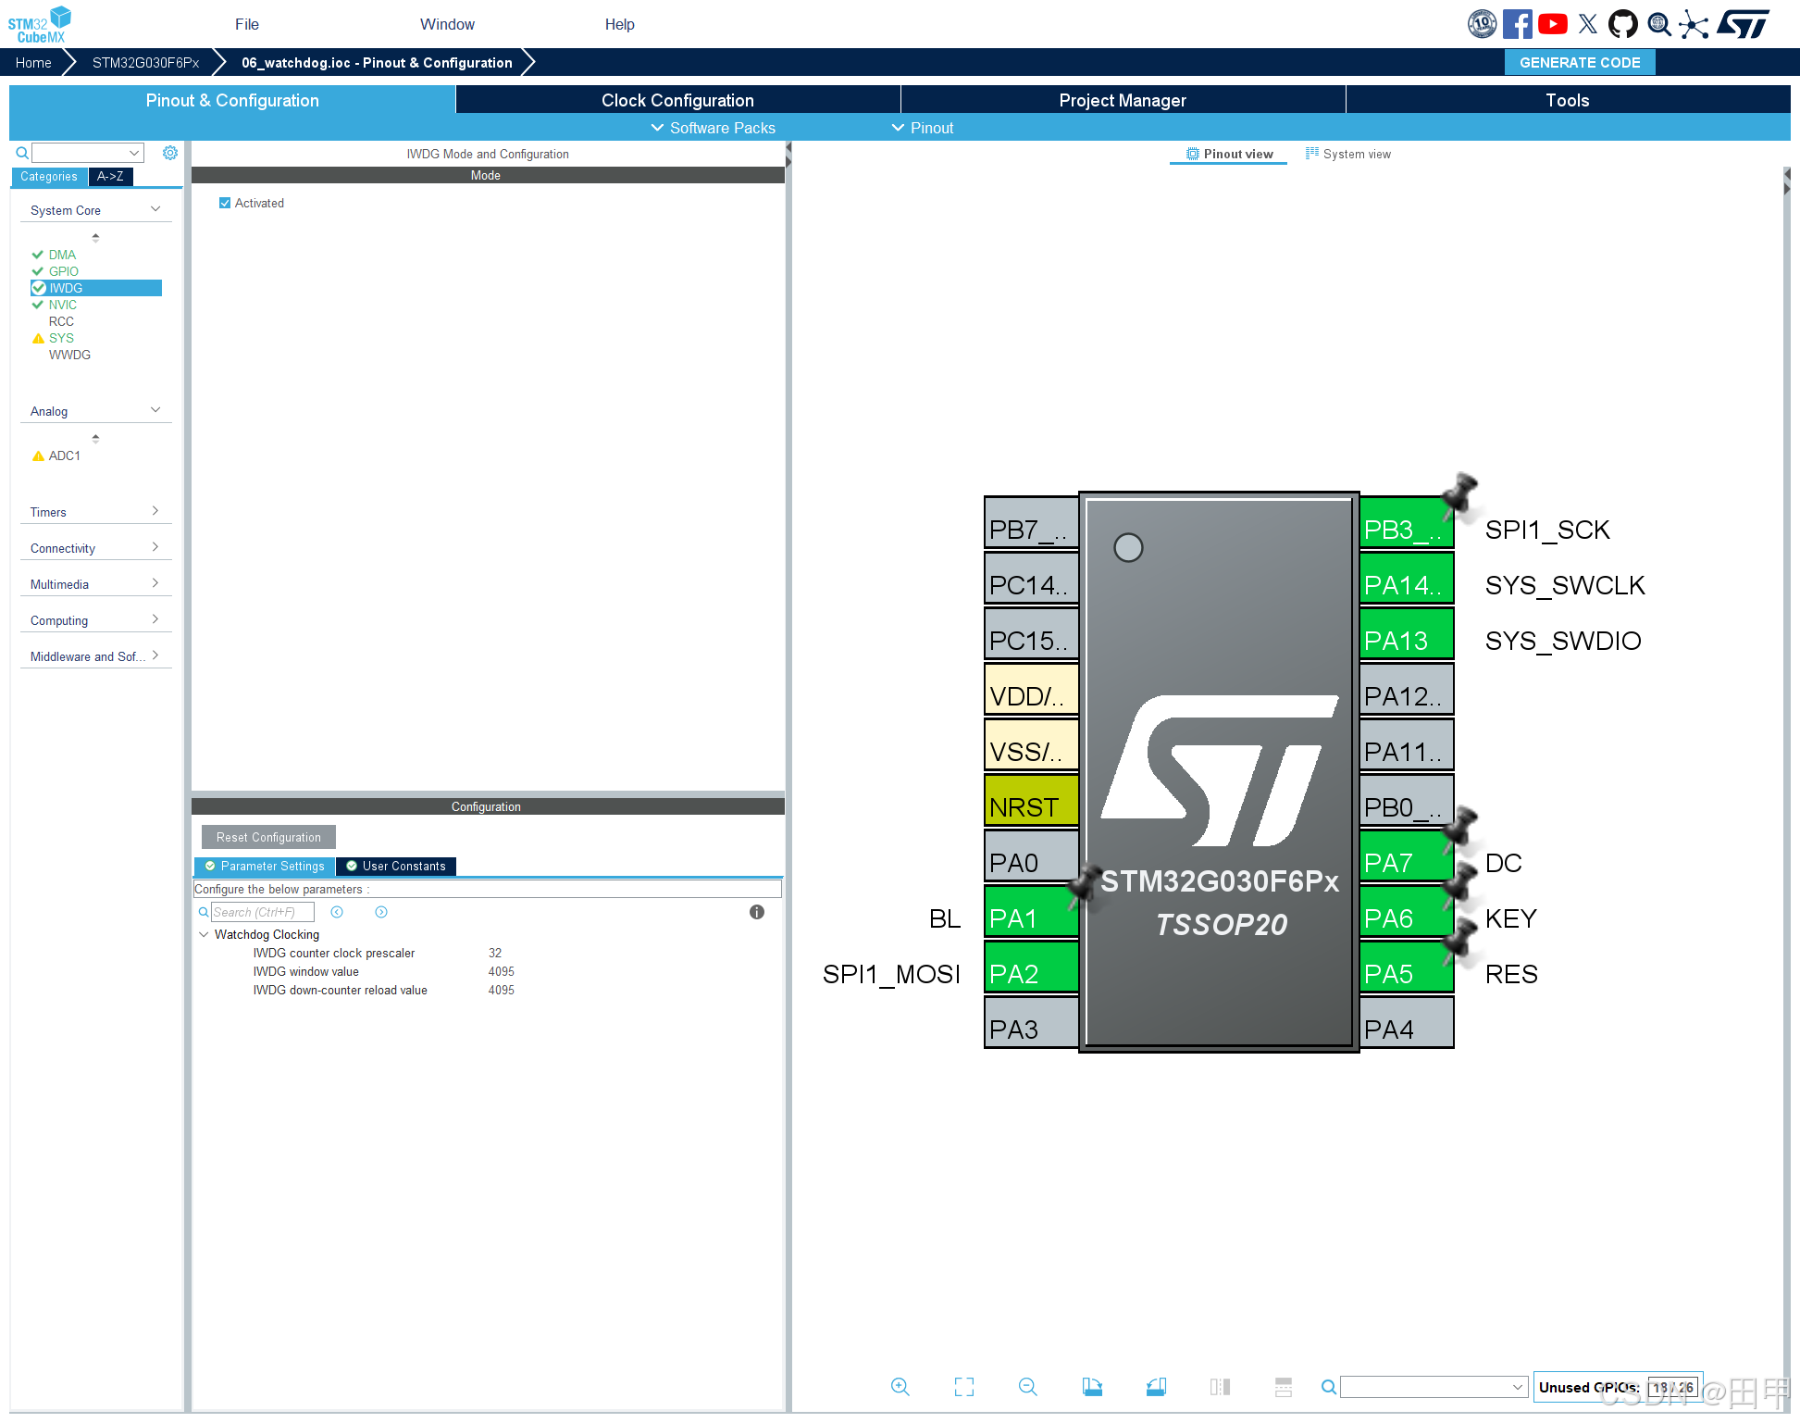Rotate the chip view counter-clockwise
Image resolution: width=1800 pixels, height=1423 pixels.
[1156, 1387]
